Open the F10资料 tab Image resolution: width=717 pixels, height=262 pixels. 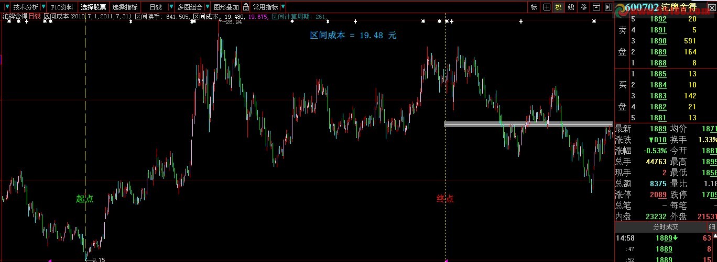click(63, 7)
